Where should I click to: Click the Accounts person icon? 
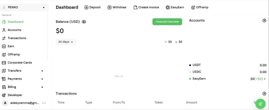(x=4, y=30)
